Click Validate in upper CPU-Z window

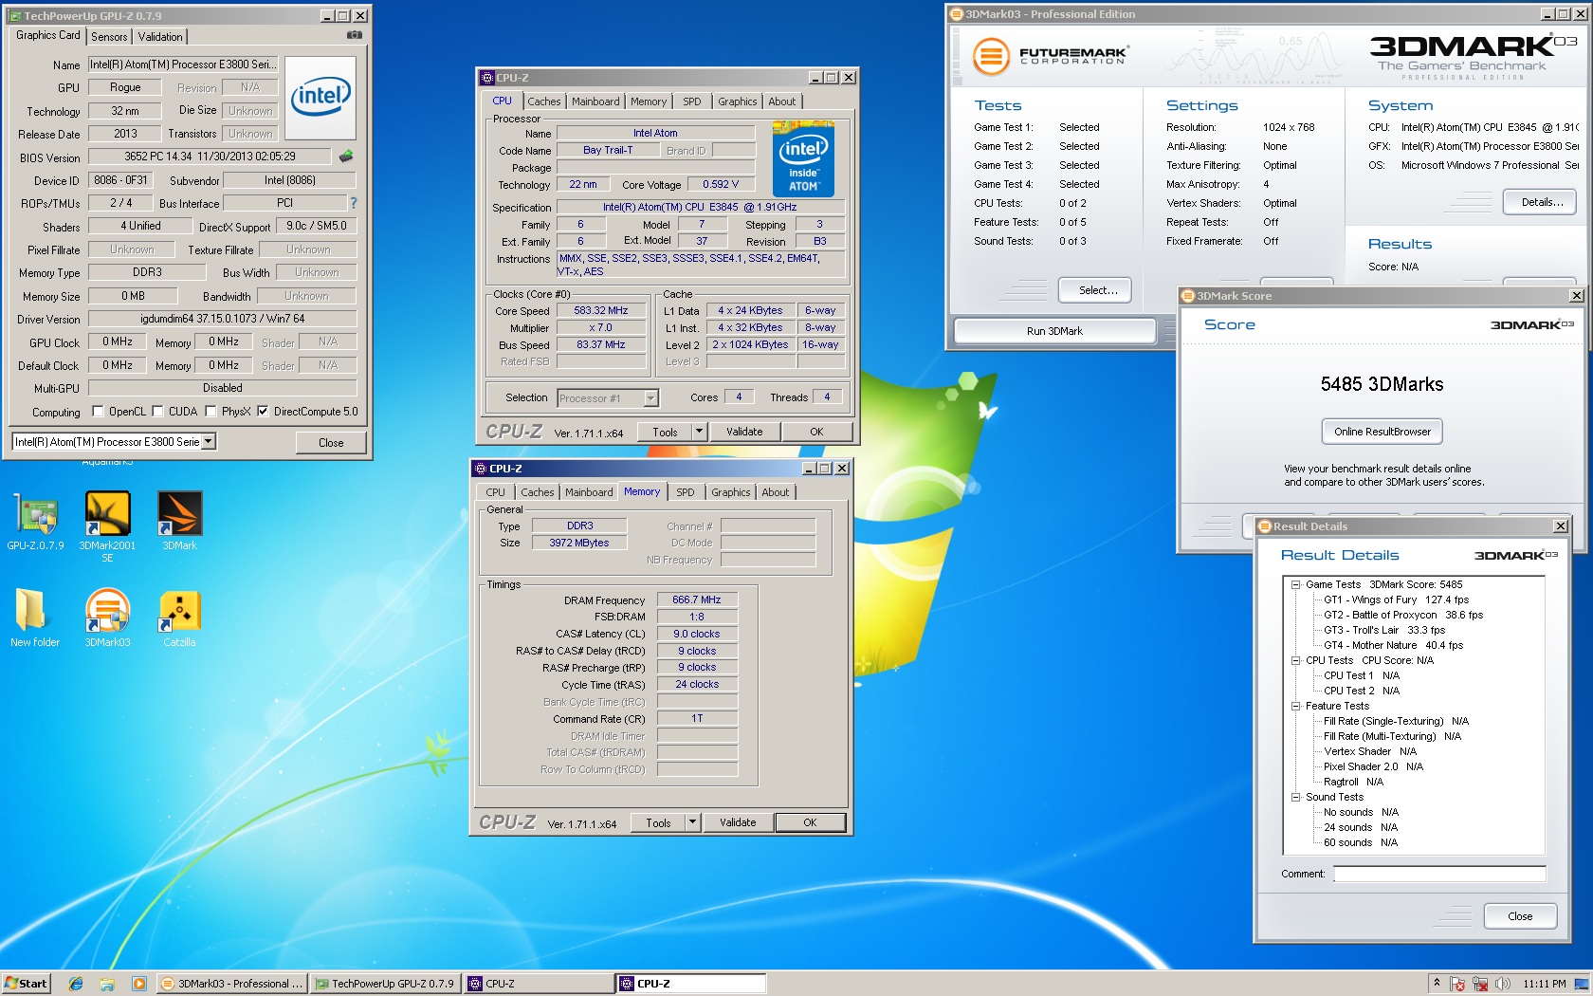tap(744, 432)
